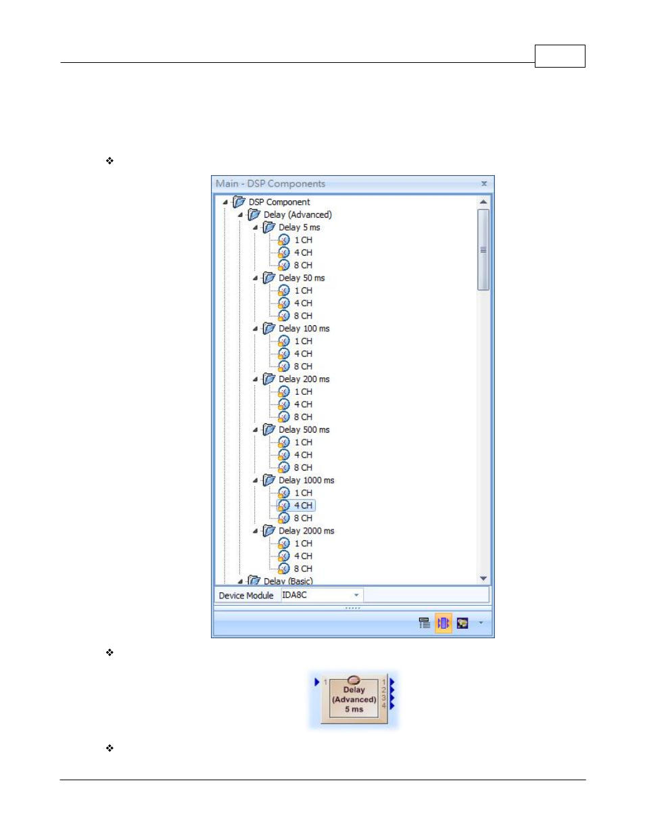Click the properties list icon in bottom toolbar
The height and width of the screenshot is (835, 645).
[424, 623]
